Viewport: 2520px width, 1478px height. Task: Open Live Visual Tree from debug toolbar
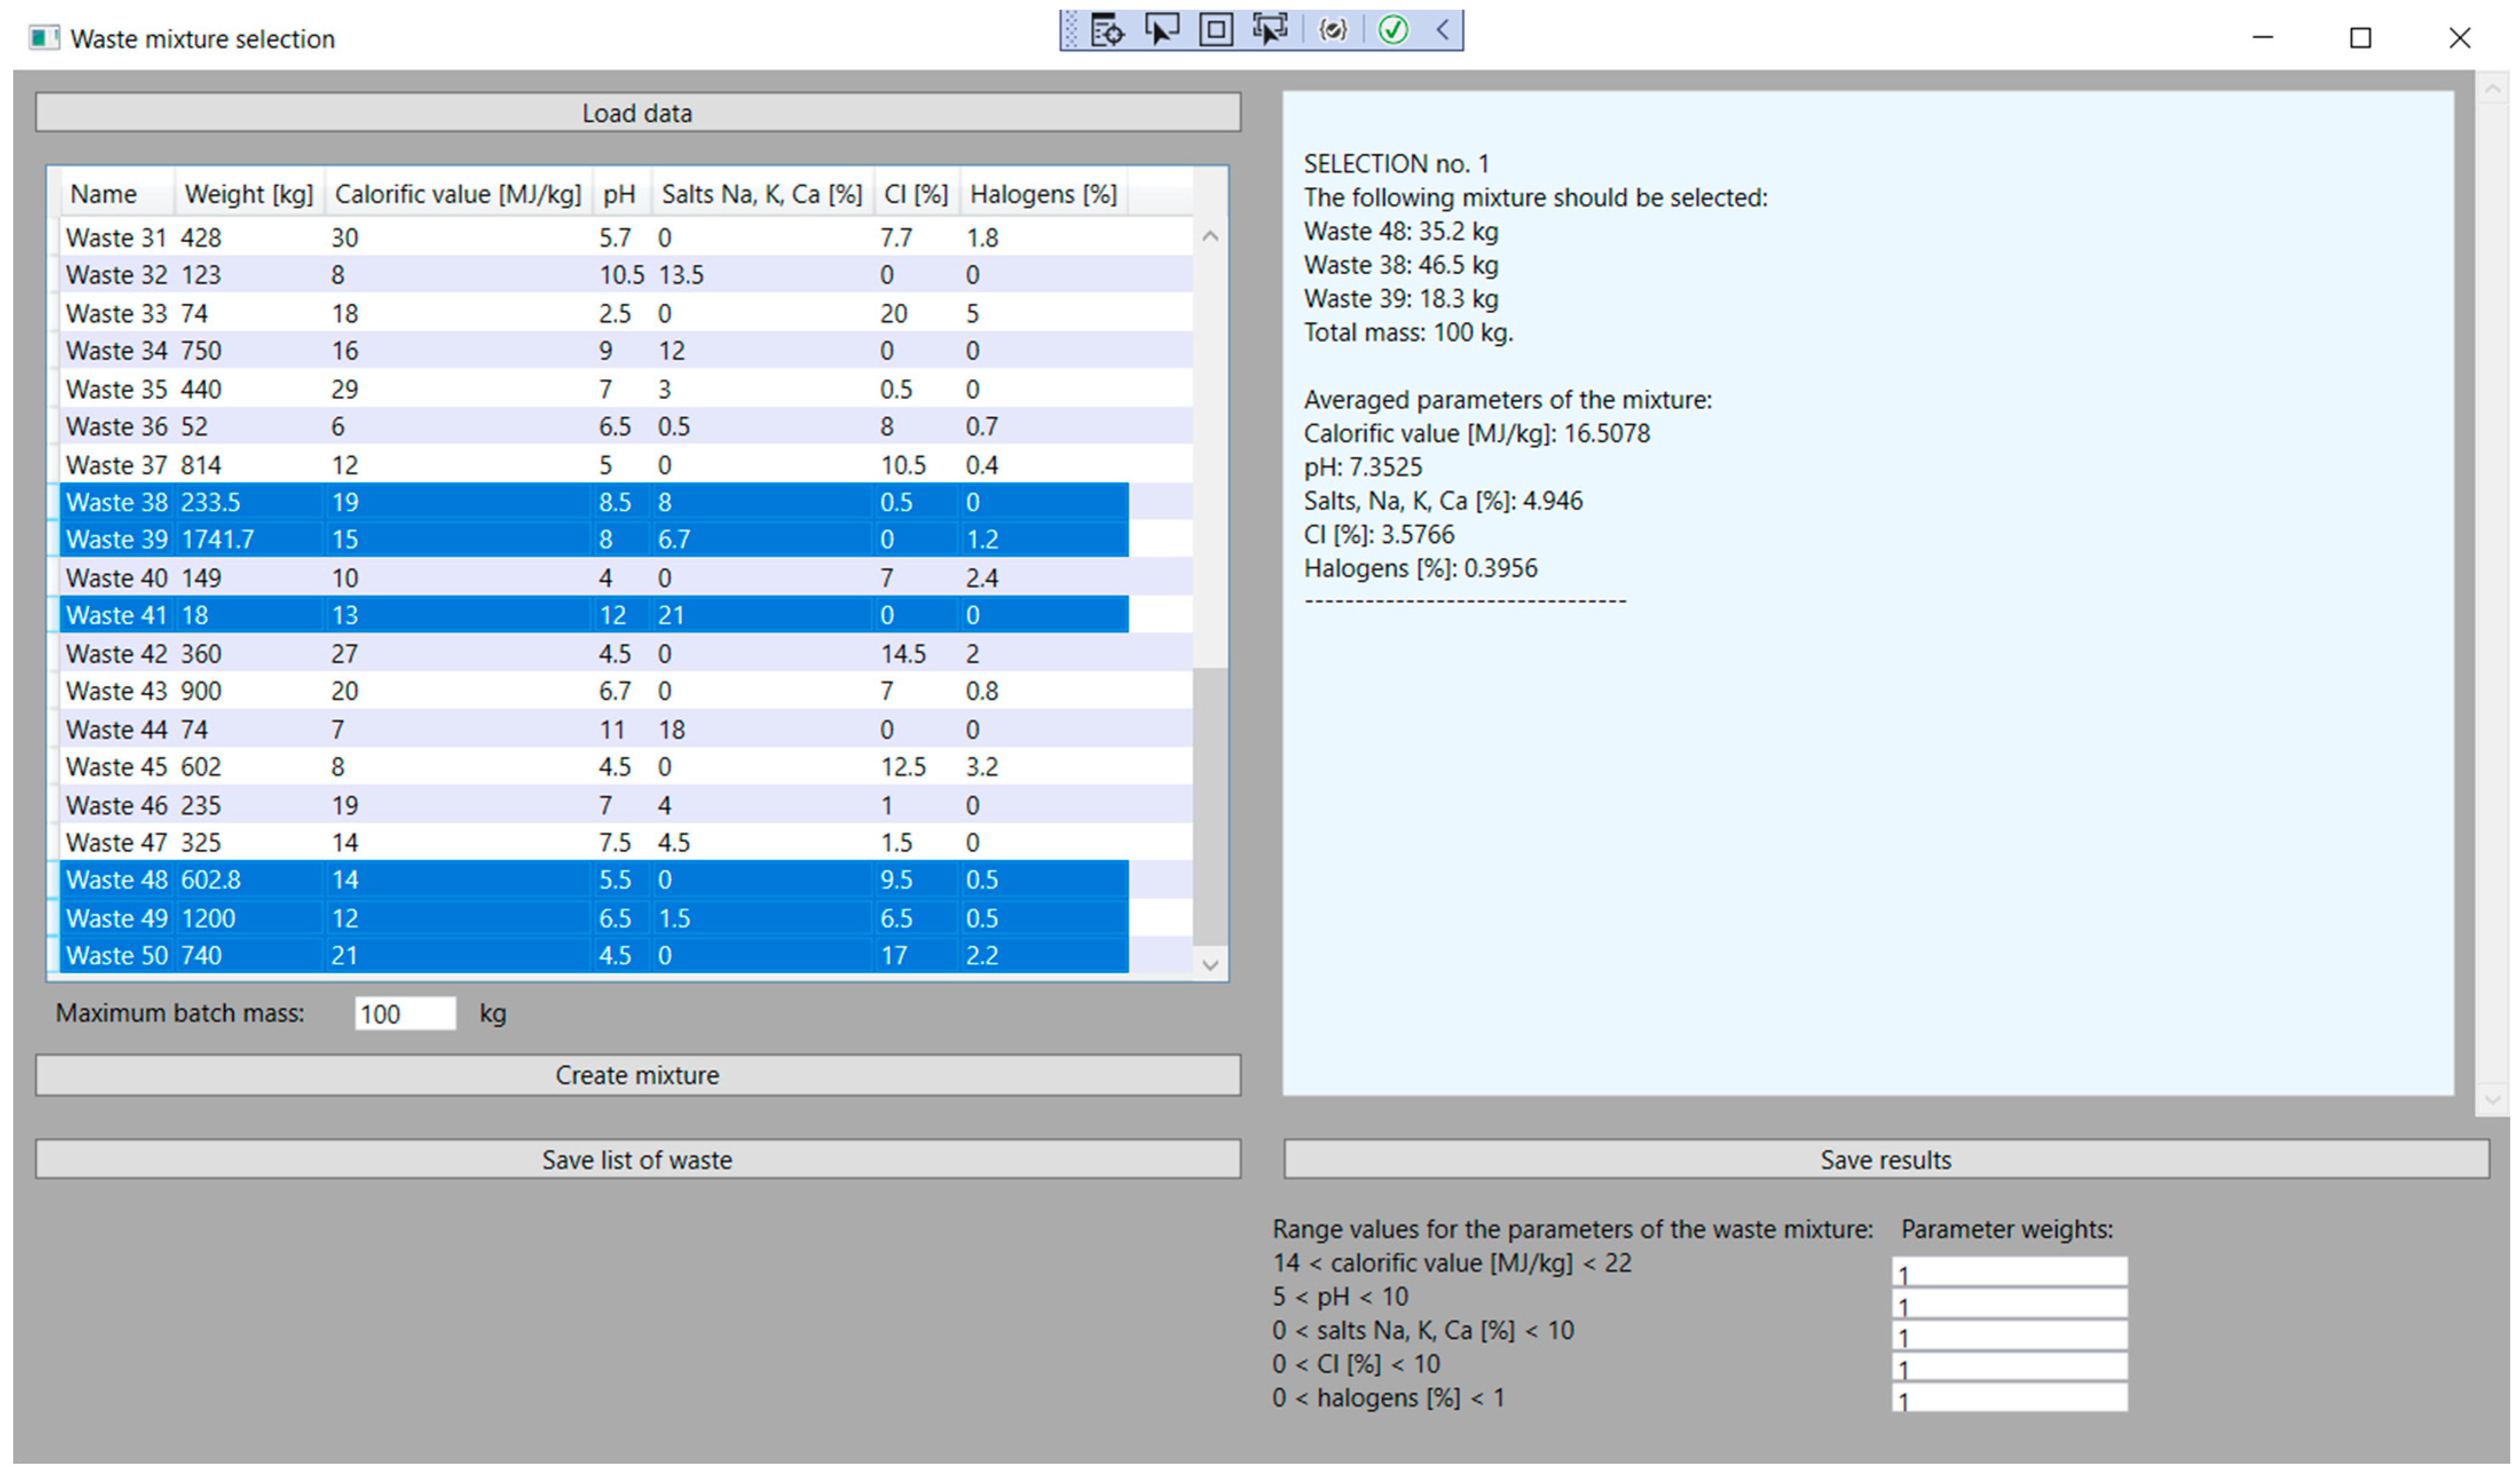pos(1106,30)
